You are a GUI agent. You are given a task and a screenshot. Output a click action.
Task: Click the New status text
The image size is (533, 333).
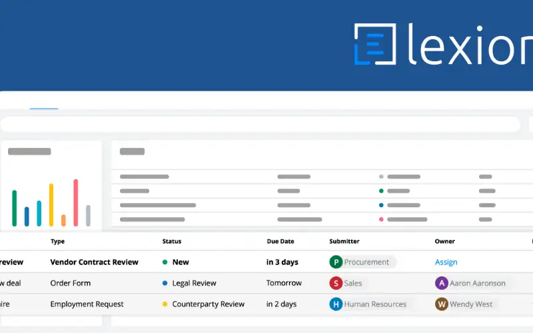click(181, 262)
